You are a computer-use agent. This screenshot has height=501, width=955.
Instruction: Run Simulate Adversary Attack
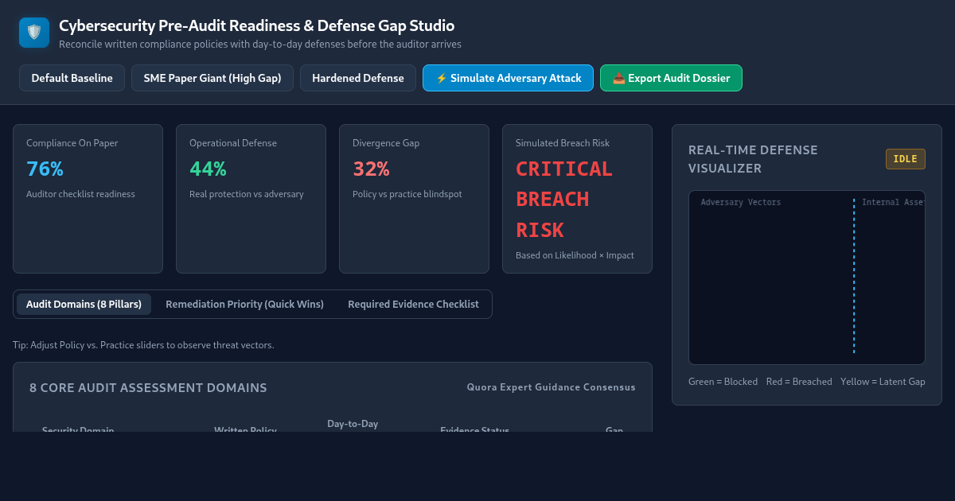pos(508,78)
